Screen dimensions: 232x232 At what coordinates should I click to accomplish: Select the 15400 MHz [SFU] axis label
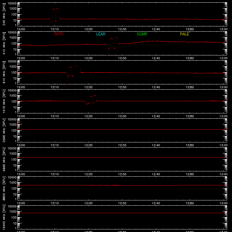(4, 217)
